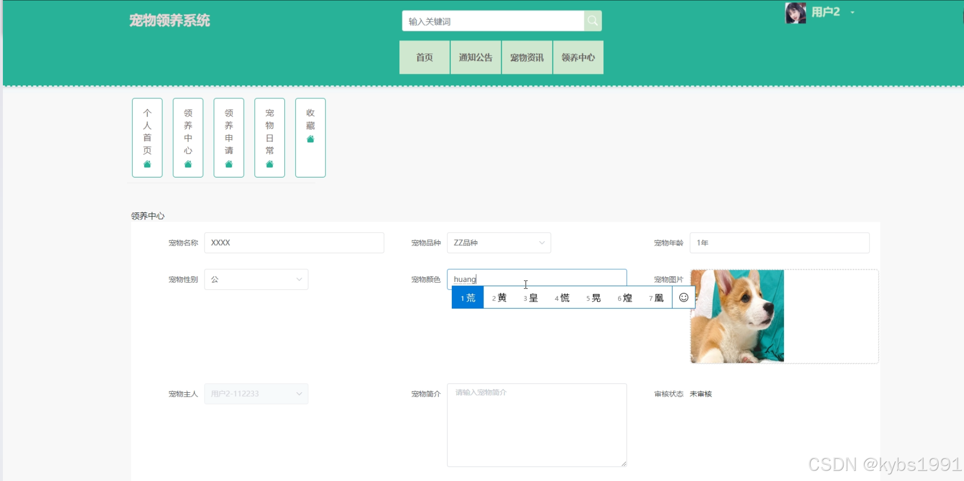This screenshot has height=481, width=964.
Task: Open the 领养申请 side card
Action: click(229, 138)
